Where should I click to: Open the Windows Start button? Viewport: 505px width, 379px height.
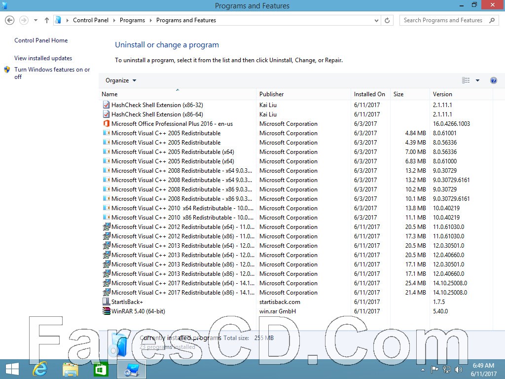coord(12,369)
